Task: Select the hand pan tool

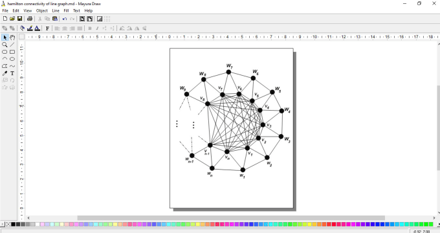Action: pos(12,38)
